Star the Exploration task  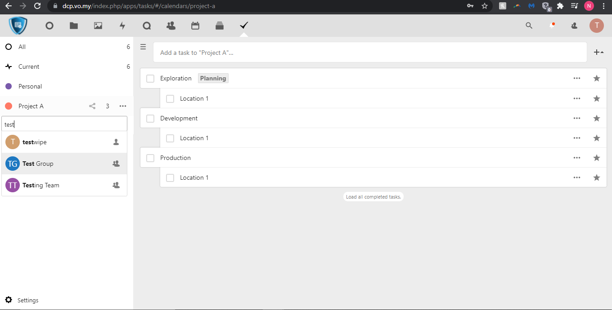[x=597, y=78]
